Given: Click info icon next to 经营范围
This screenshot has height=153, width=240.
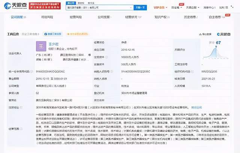Looking at the screenshot, I should tap(21, 129).
